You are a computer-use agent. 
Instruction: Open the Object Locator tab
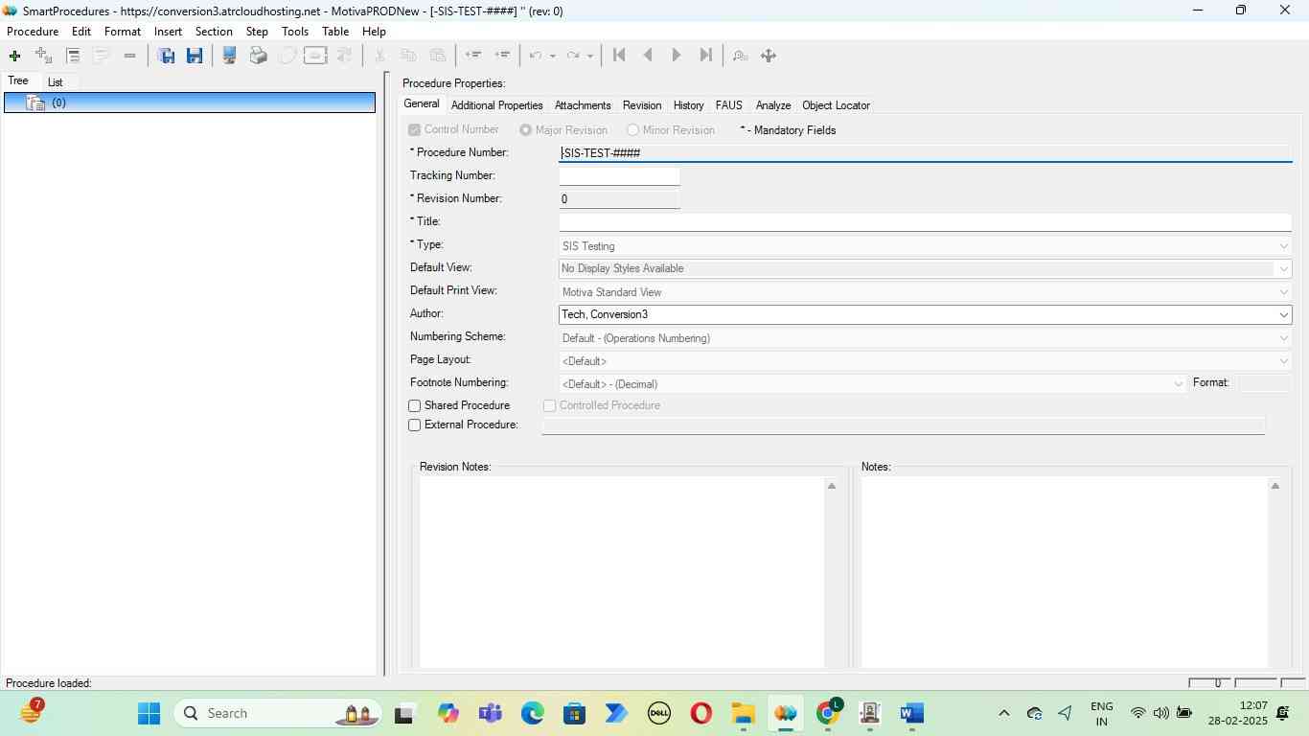836,105
